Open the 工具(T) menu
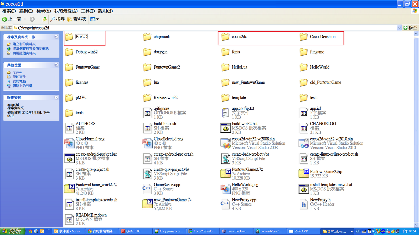419x235 pixels. 88,11
